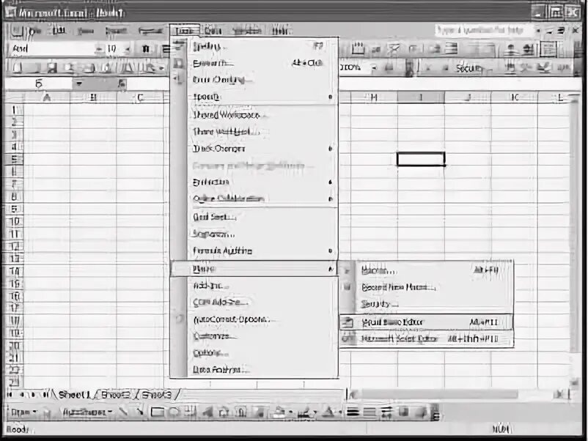Open the AutoShapes menu on the Drawing toolbar
The image size is (588, 441).
tap(87, 412)
